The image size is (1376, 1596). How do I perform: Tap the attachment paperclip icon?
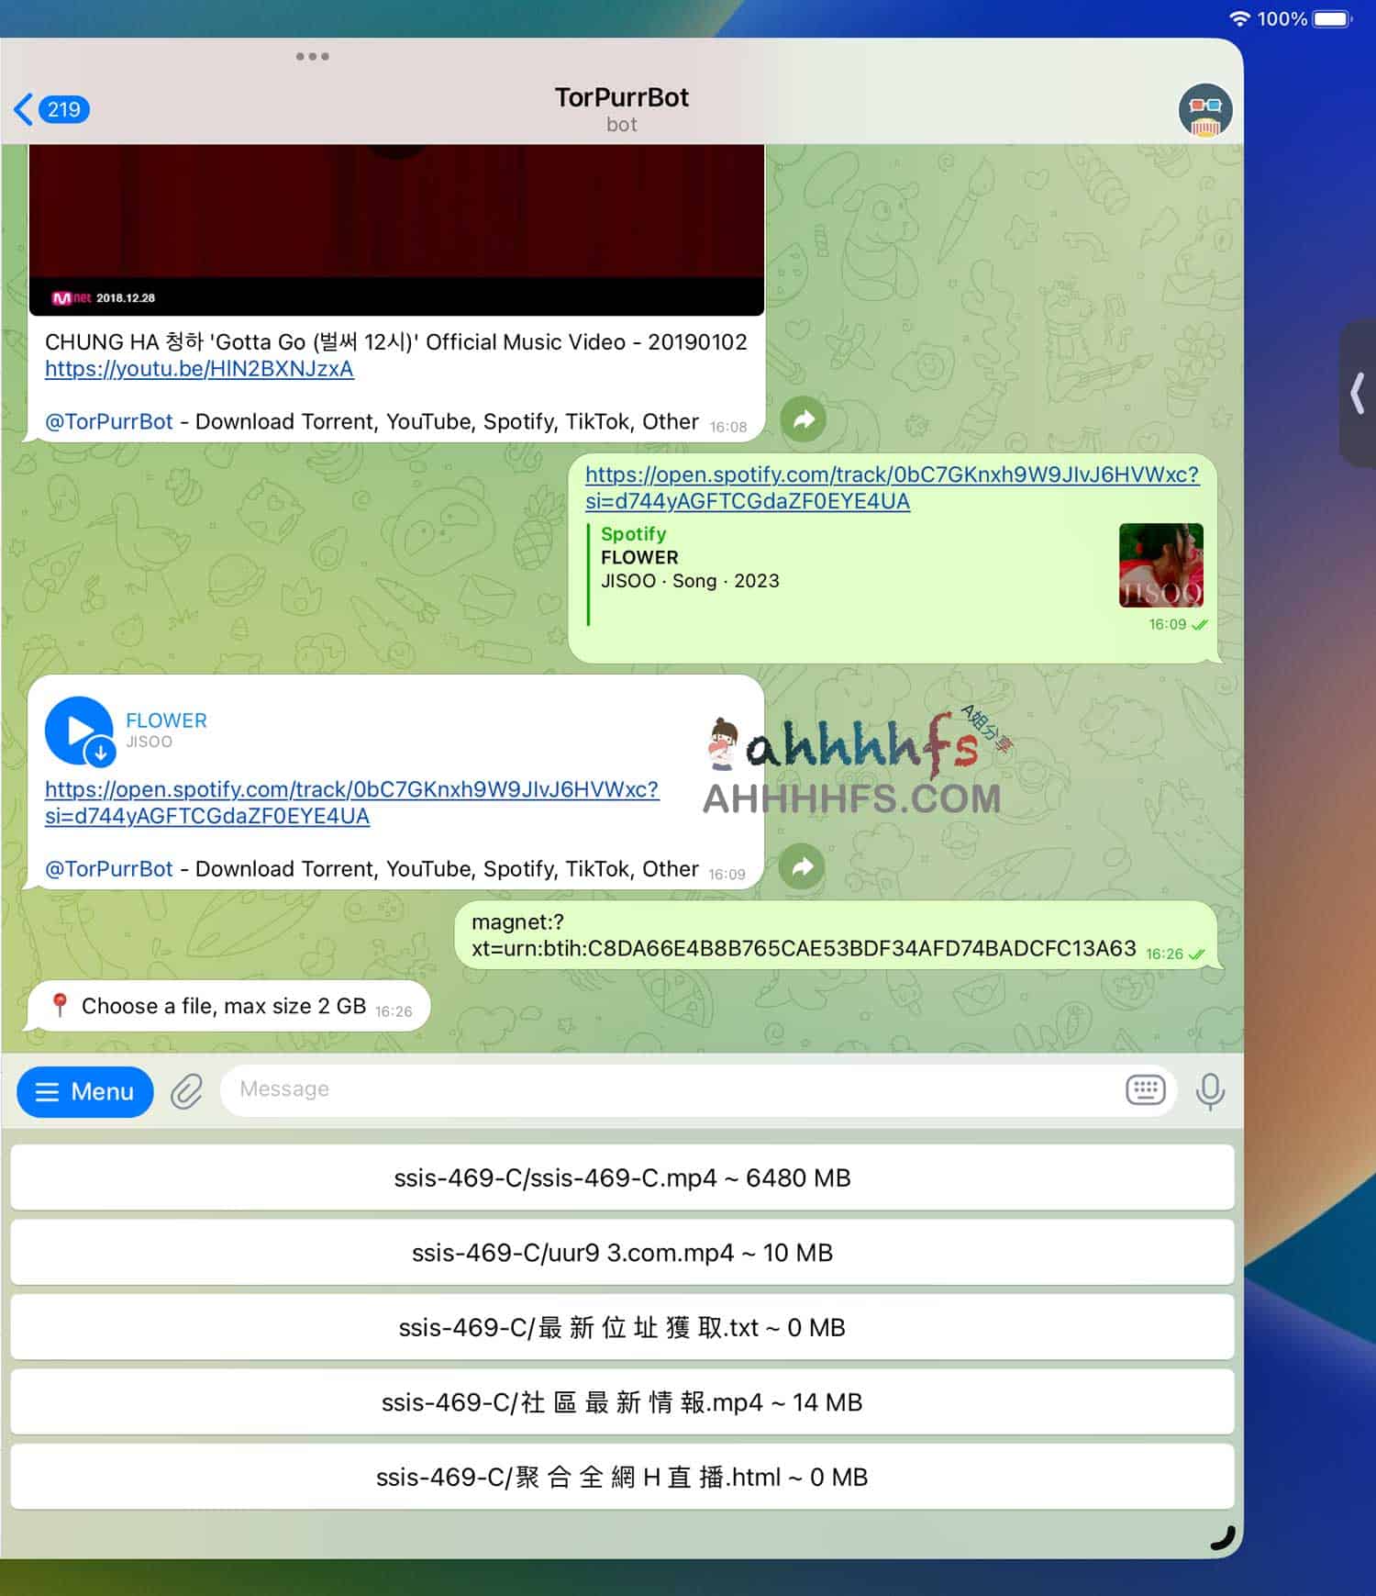[x=187, y=1091]
